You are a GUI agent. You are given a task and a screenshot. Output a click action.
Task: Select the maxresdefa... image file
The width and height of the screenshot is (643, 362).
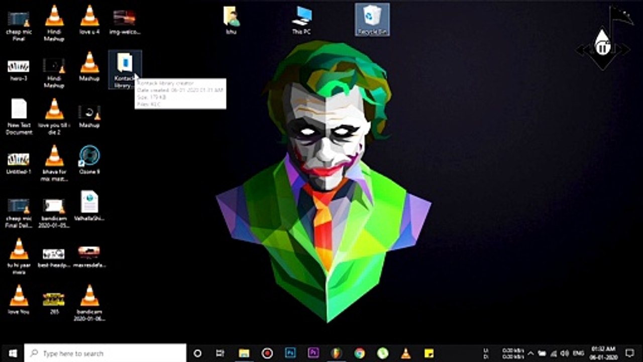click(x=89, y=256)
